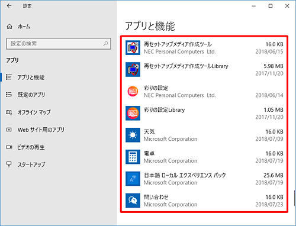Screen dimensions: 296x226
Task: Click the search magnifier icon
Action: 106,43
